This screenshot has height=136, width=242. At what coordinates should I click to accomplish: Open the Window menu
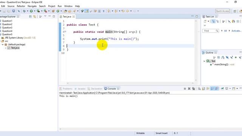click(68, 6)
